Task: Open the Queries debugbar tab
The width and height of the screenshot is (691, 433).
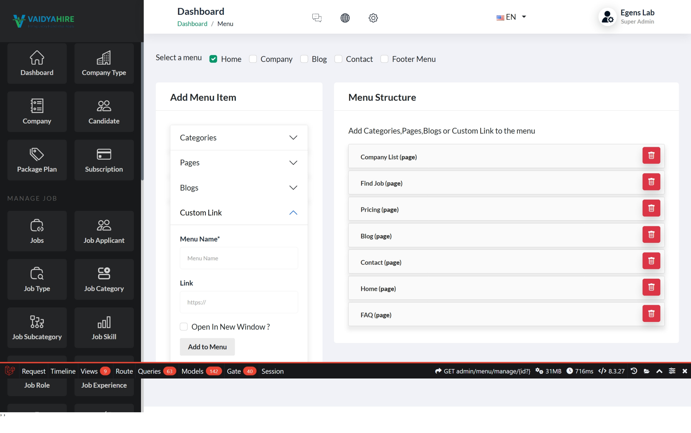Action: pyautogui.click(x=149, y=371)
